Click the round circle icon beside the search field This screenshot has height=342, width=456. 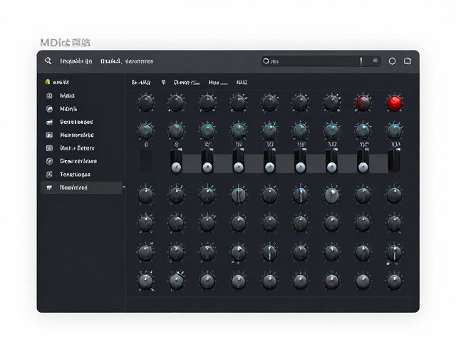[392, 61]
